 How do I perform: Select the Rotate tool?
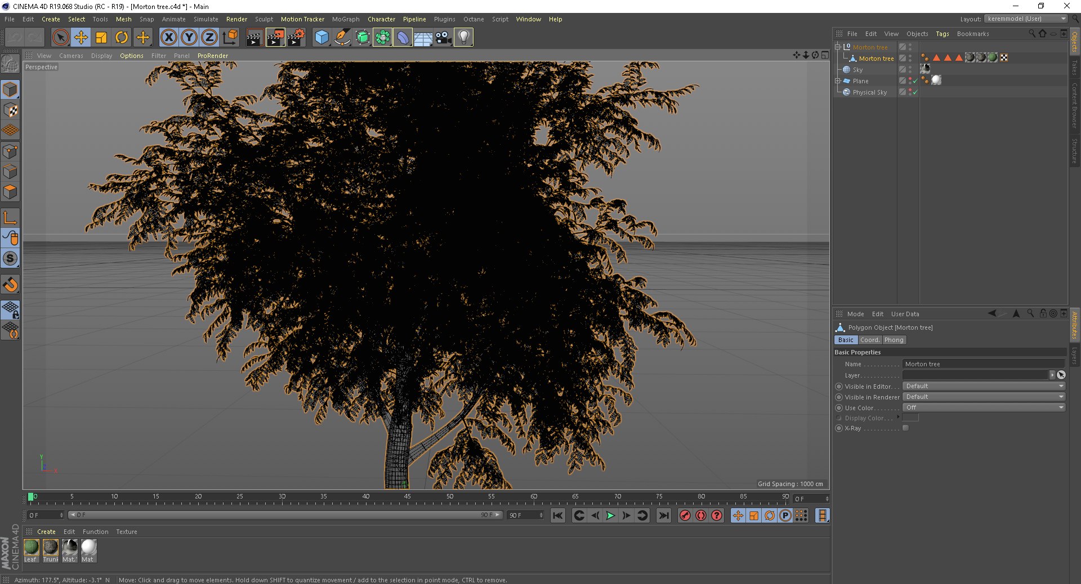coord(122,38)
